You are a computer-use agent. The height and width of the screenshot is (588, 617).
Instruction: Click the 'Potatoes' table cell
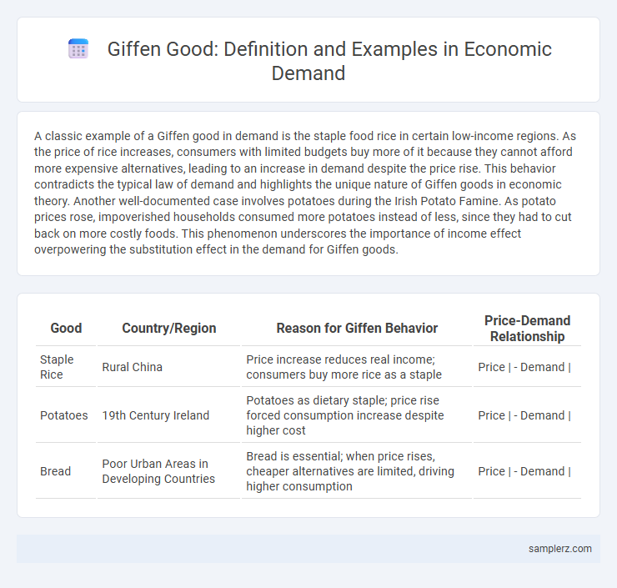coord(66,415)
